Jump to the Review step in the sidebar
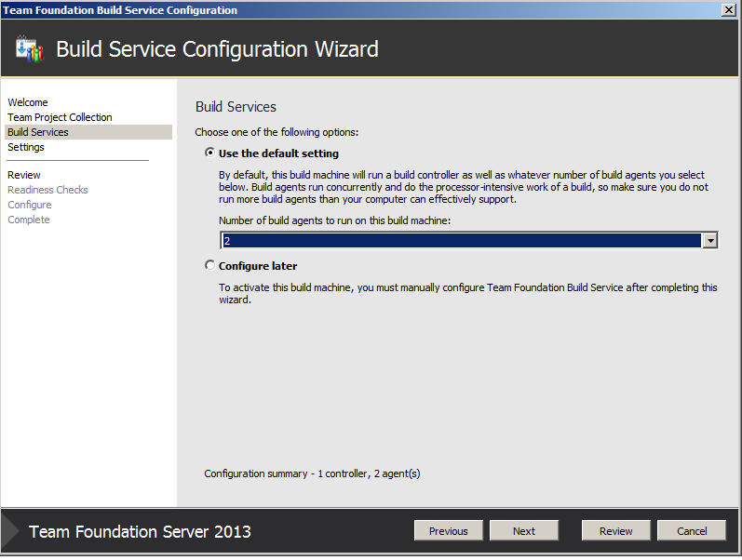Viewport: 742px width, 560px height. point(24,175)
